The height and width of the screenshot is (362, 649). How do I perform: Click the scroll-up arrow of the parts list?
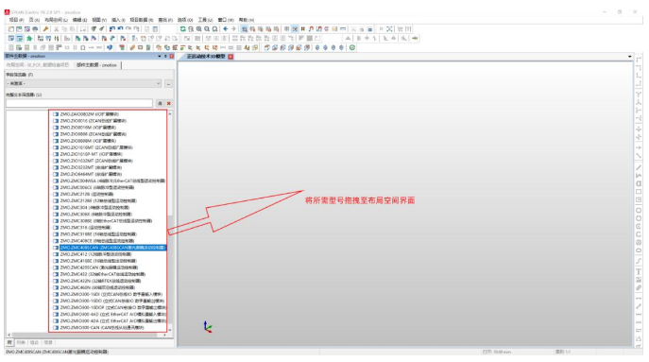[x=170, y=113]
